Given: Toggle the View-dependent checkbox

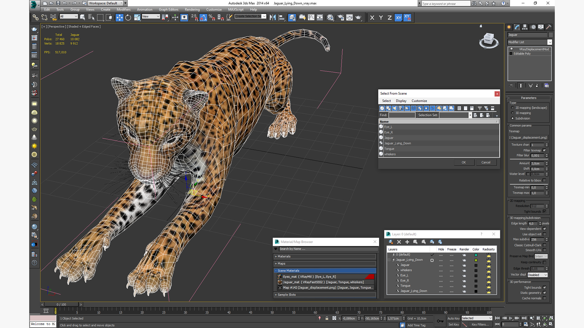Looking at the screenshot, I should coord(544,229).
